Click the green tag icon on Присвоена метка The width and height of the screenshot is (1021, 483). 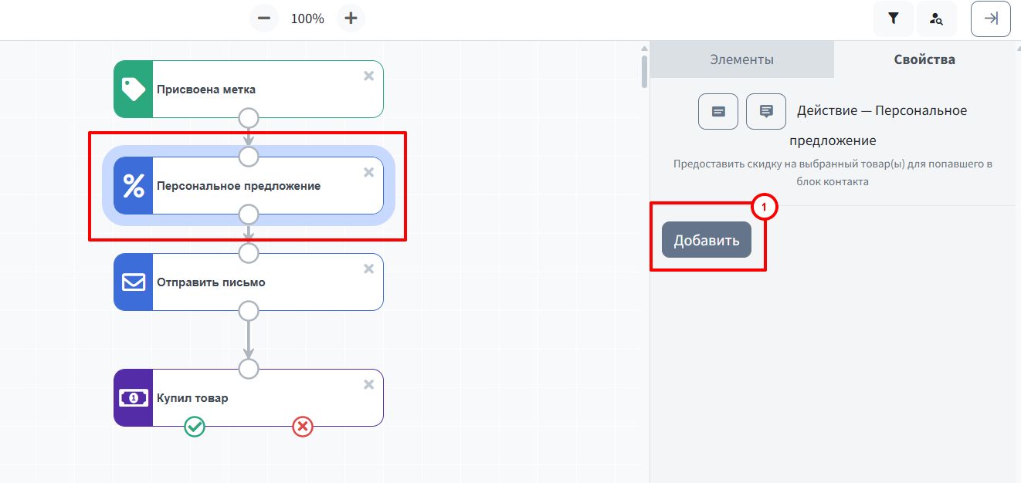[x=134, y=90]
